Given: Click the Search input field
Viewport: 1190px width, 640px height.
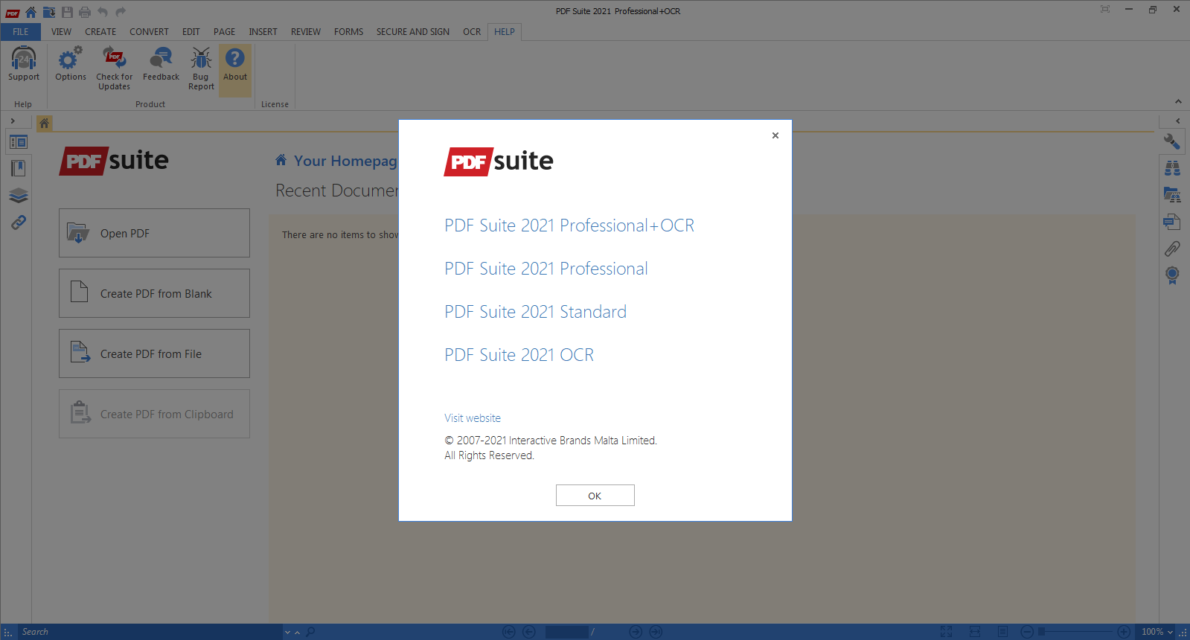Looking at the screenshot, I should point(149,632).
